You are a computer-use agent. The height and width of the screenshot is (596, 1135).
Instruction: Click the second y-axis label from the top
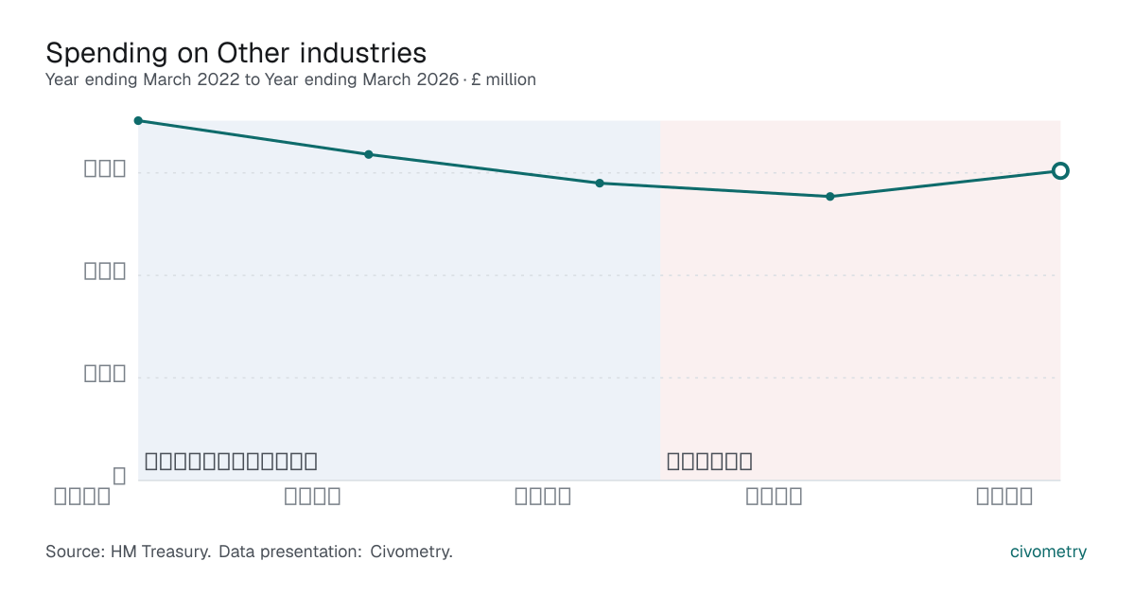click(x=105, y=272)
